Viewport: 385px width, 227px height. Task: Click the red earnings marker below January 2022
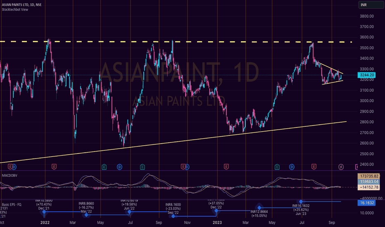54,167
